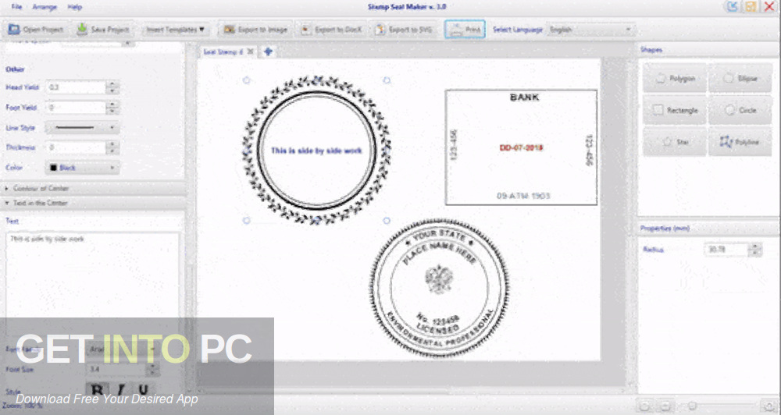
Task: Select the Polyline shape tool
Action: pyautogui.click(x=740, y=142)
